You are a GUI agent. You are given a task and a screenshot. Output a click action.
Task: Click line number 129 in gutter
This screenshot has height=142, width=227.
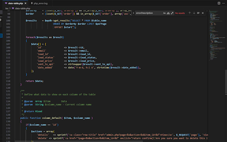(x=8, y=118)
